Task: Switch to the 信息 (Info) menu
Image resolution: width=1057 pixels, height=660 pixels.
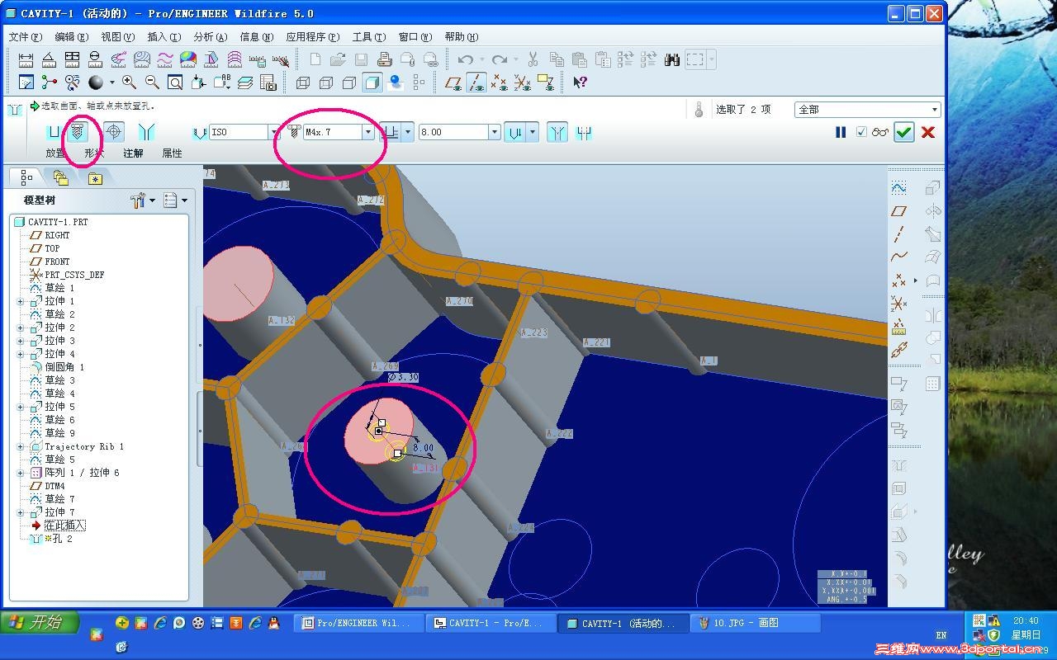Action: [256, 36]
